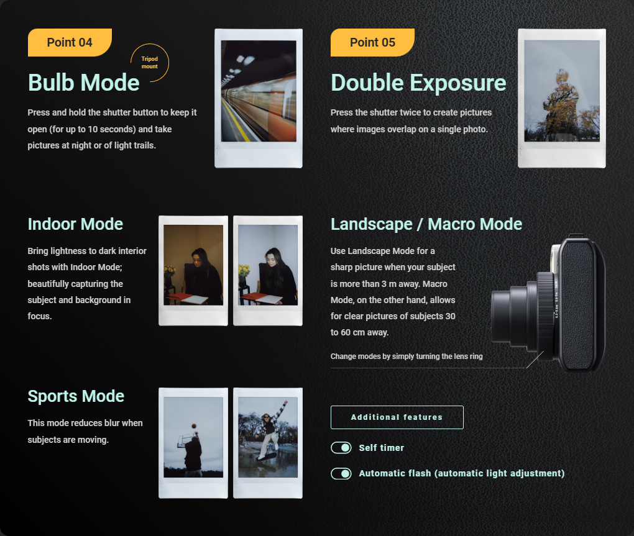Click the Self timer label text
Viewport: 634px width, 536px height.
[x=382, y=448]
